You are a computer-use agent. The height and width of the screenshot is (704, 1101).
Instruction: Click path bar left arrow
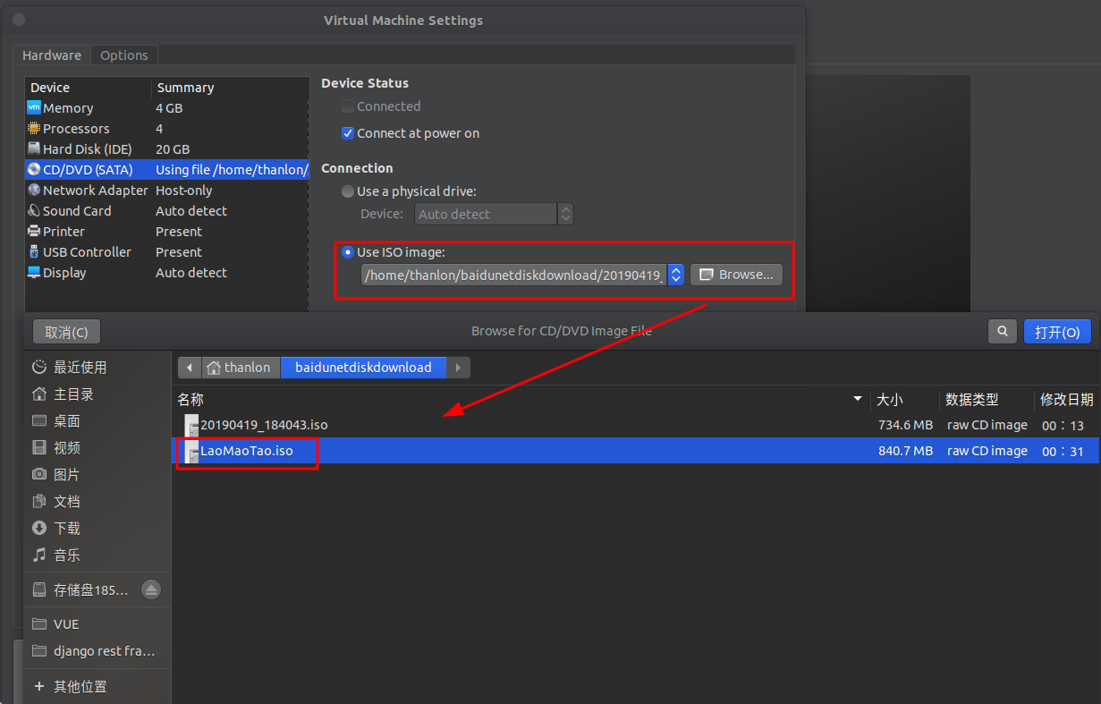(189, 368)
